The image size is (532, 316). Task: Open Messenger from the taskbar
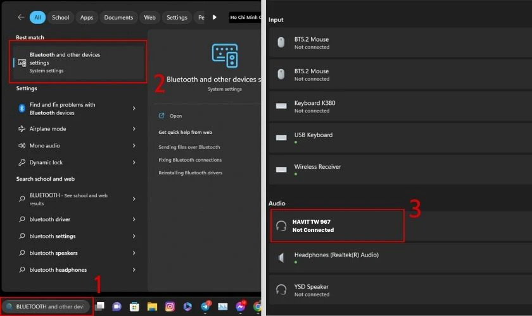coord(241,307)
